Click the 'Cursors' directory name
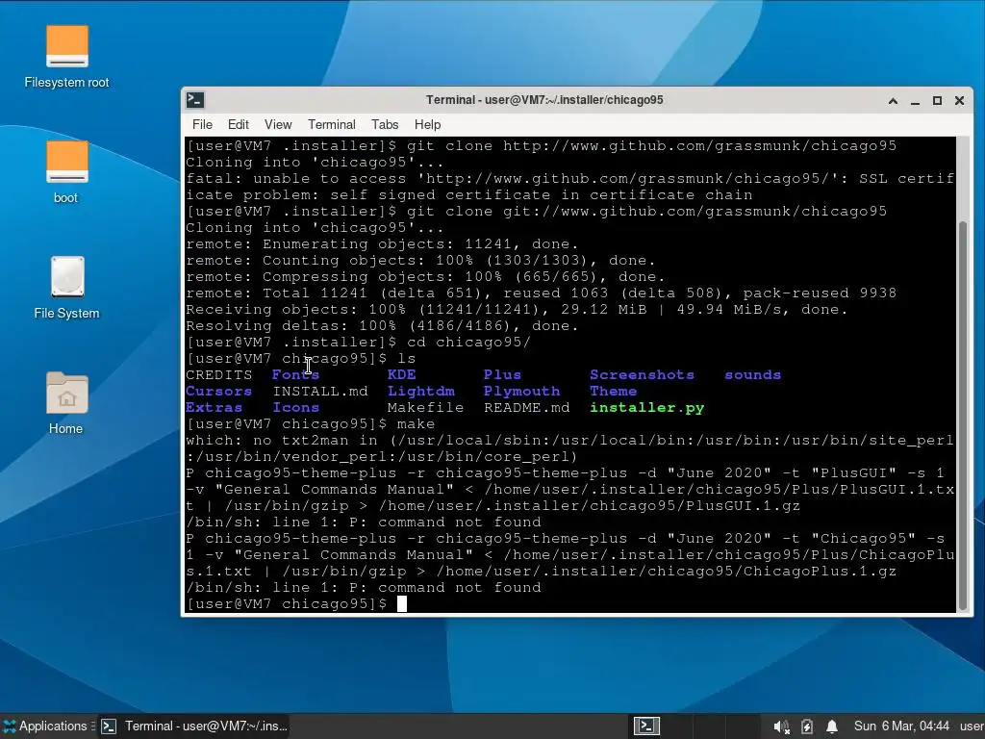 (x=218, y=391)
